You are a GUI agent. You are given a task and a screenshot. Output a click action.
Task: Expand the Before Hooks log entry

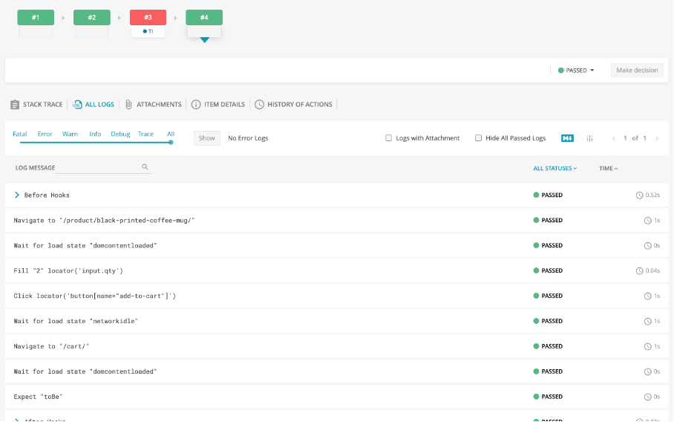click(x=17, y=195)
